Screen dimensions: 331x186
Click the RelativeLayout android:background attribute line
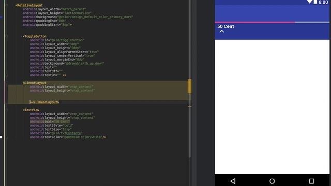click(78, 17)
